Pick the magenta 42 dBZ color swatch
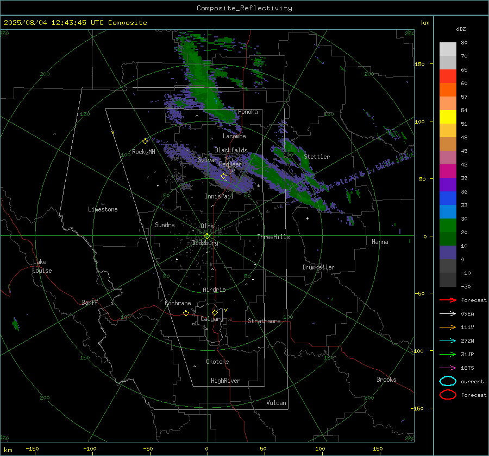Viewport: 489px width, 456px height. click(x=448, y=171)
